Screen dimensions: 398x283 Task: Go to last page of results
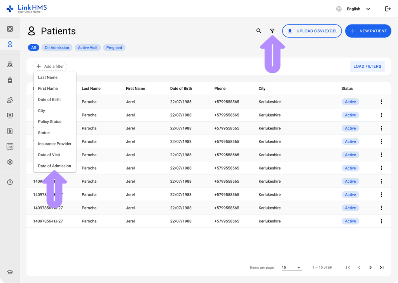click(x=382, y=267)
